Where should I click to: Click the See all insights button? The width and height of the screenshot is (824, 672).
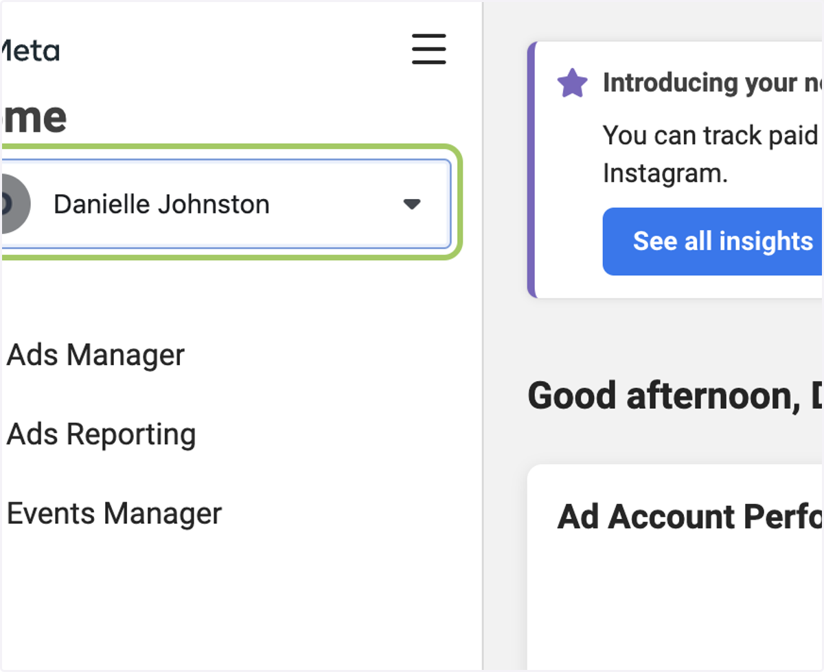(713, 242)
